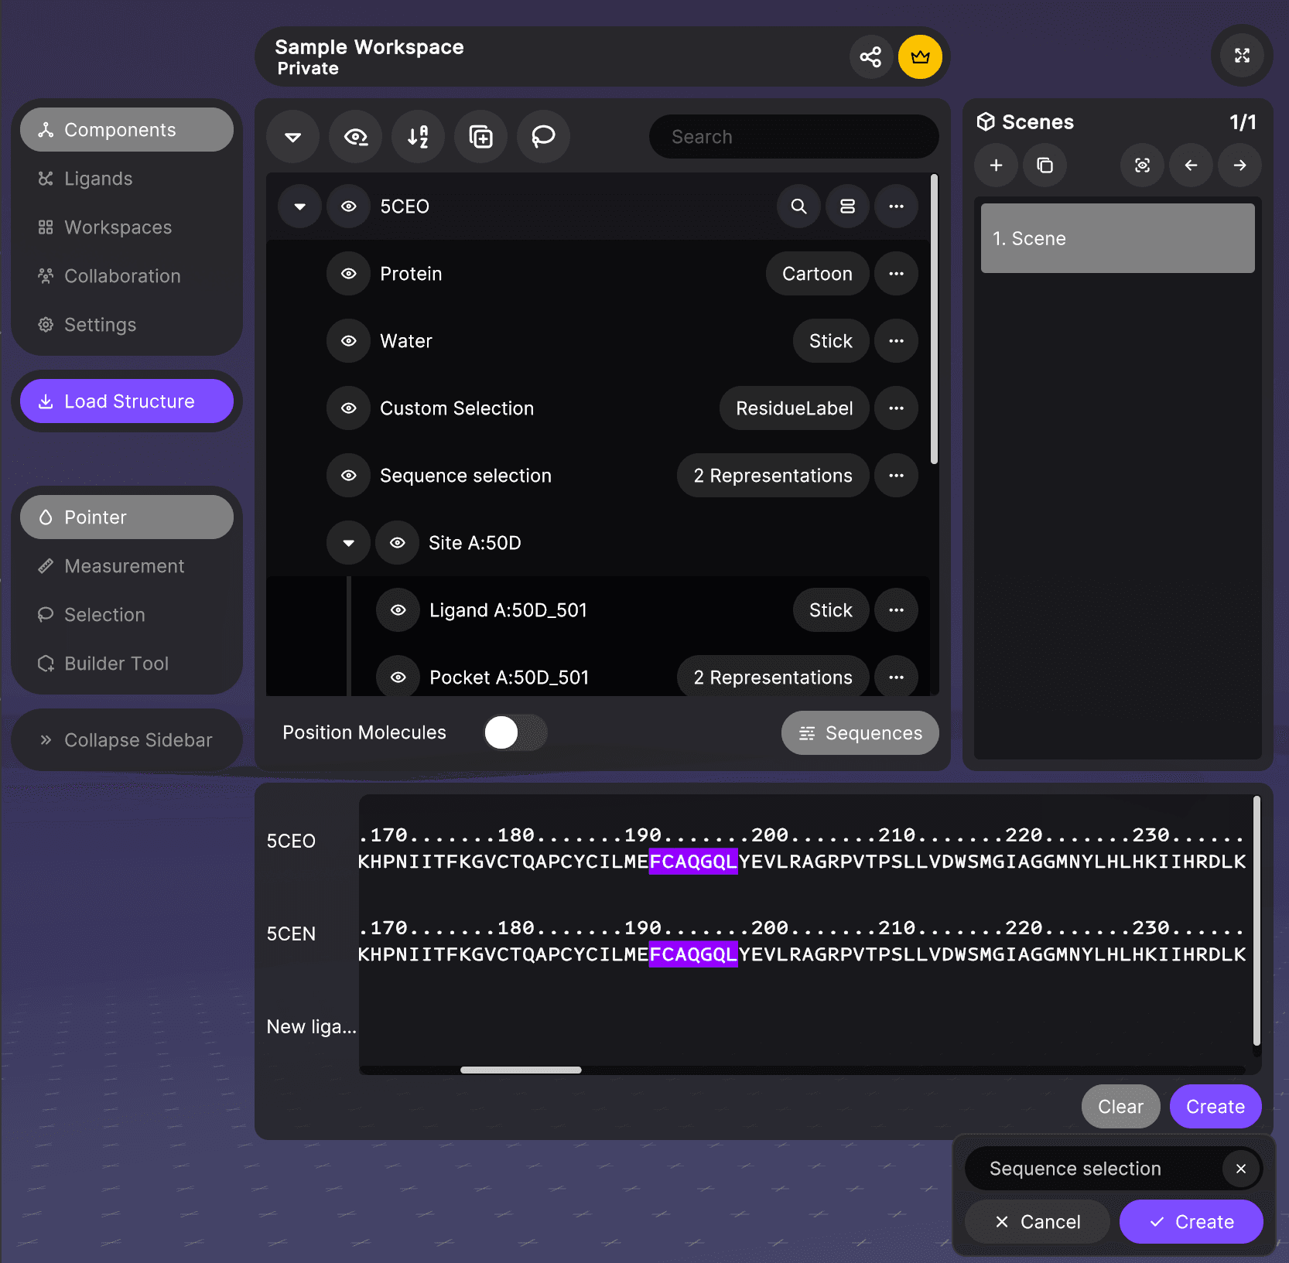Open the Cartoon representation dropdown for Protein

point(816,274)
